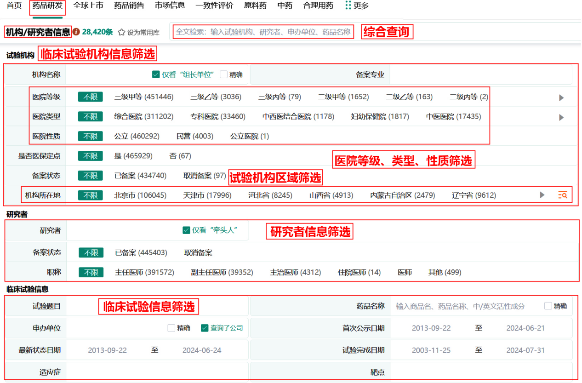Click the 全文检索 search input box
The width and height of the screenshot is (582, 383).
[x=263, y=32]
